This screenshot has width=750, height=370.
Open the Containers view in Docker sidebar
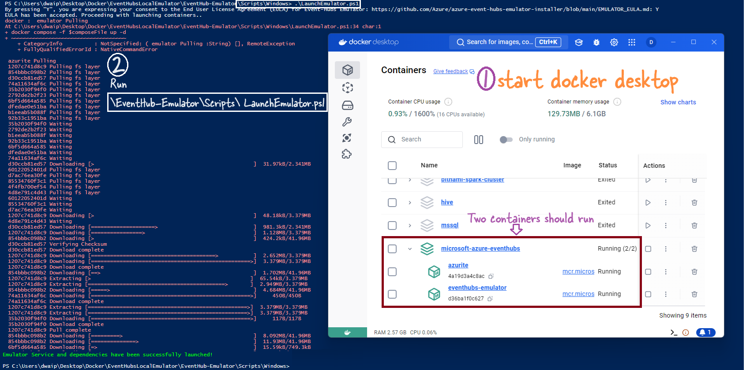[x=348, y=70]
